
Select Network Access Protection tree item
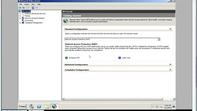[x=34, y=18]
